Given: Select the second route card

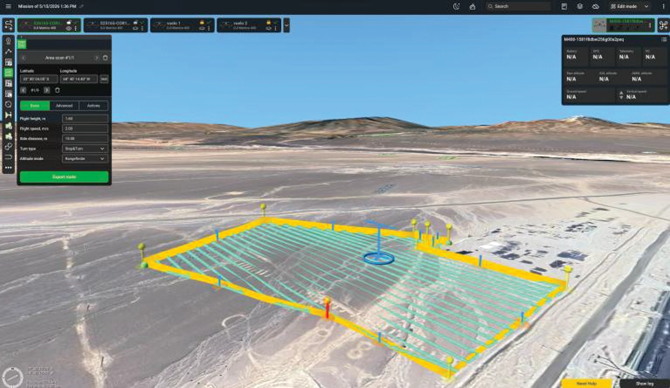Looking at the screenshot, I should pyautogui.click(x=116, y=25).
